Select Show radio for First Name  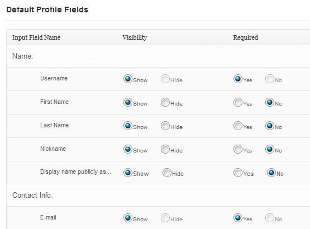pos(128,102)
